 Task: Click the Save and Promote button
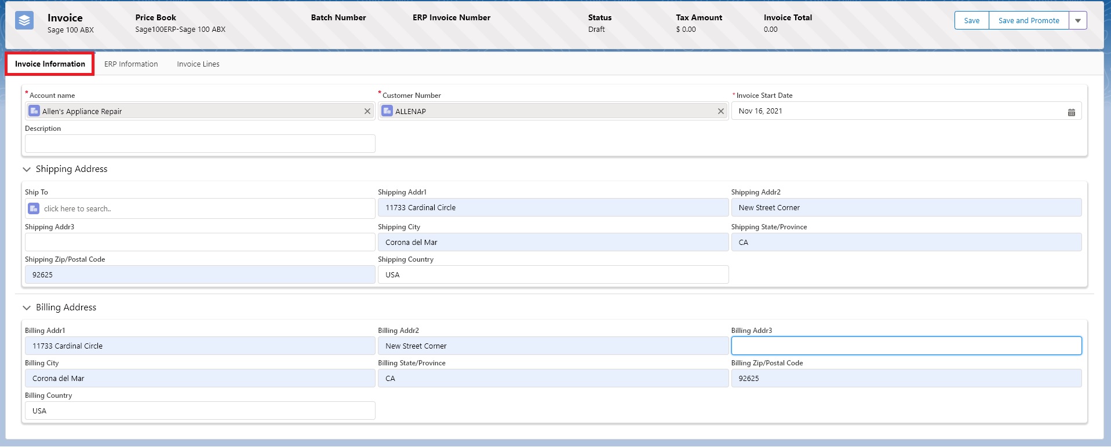(1029, 20)
